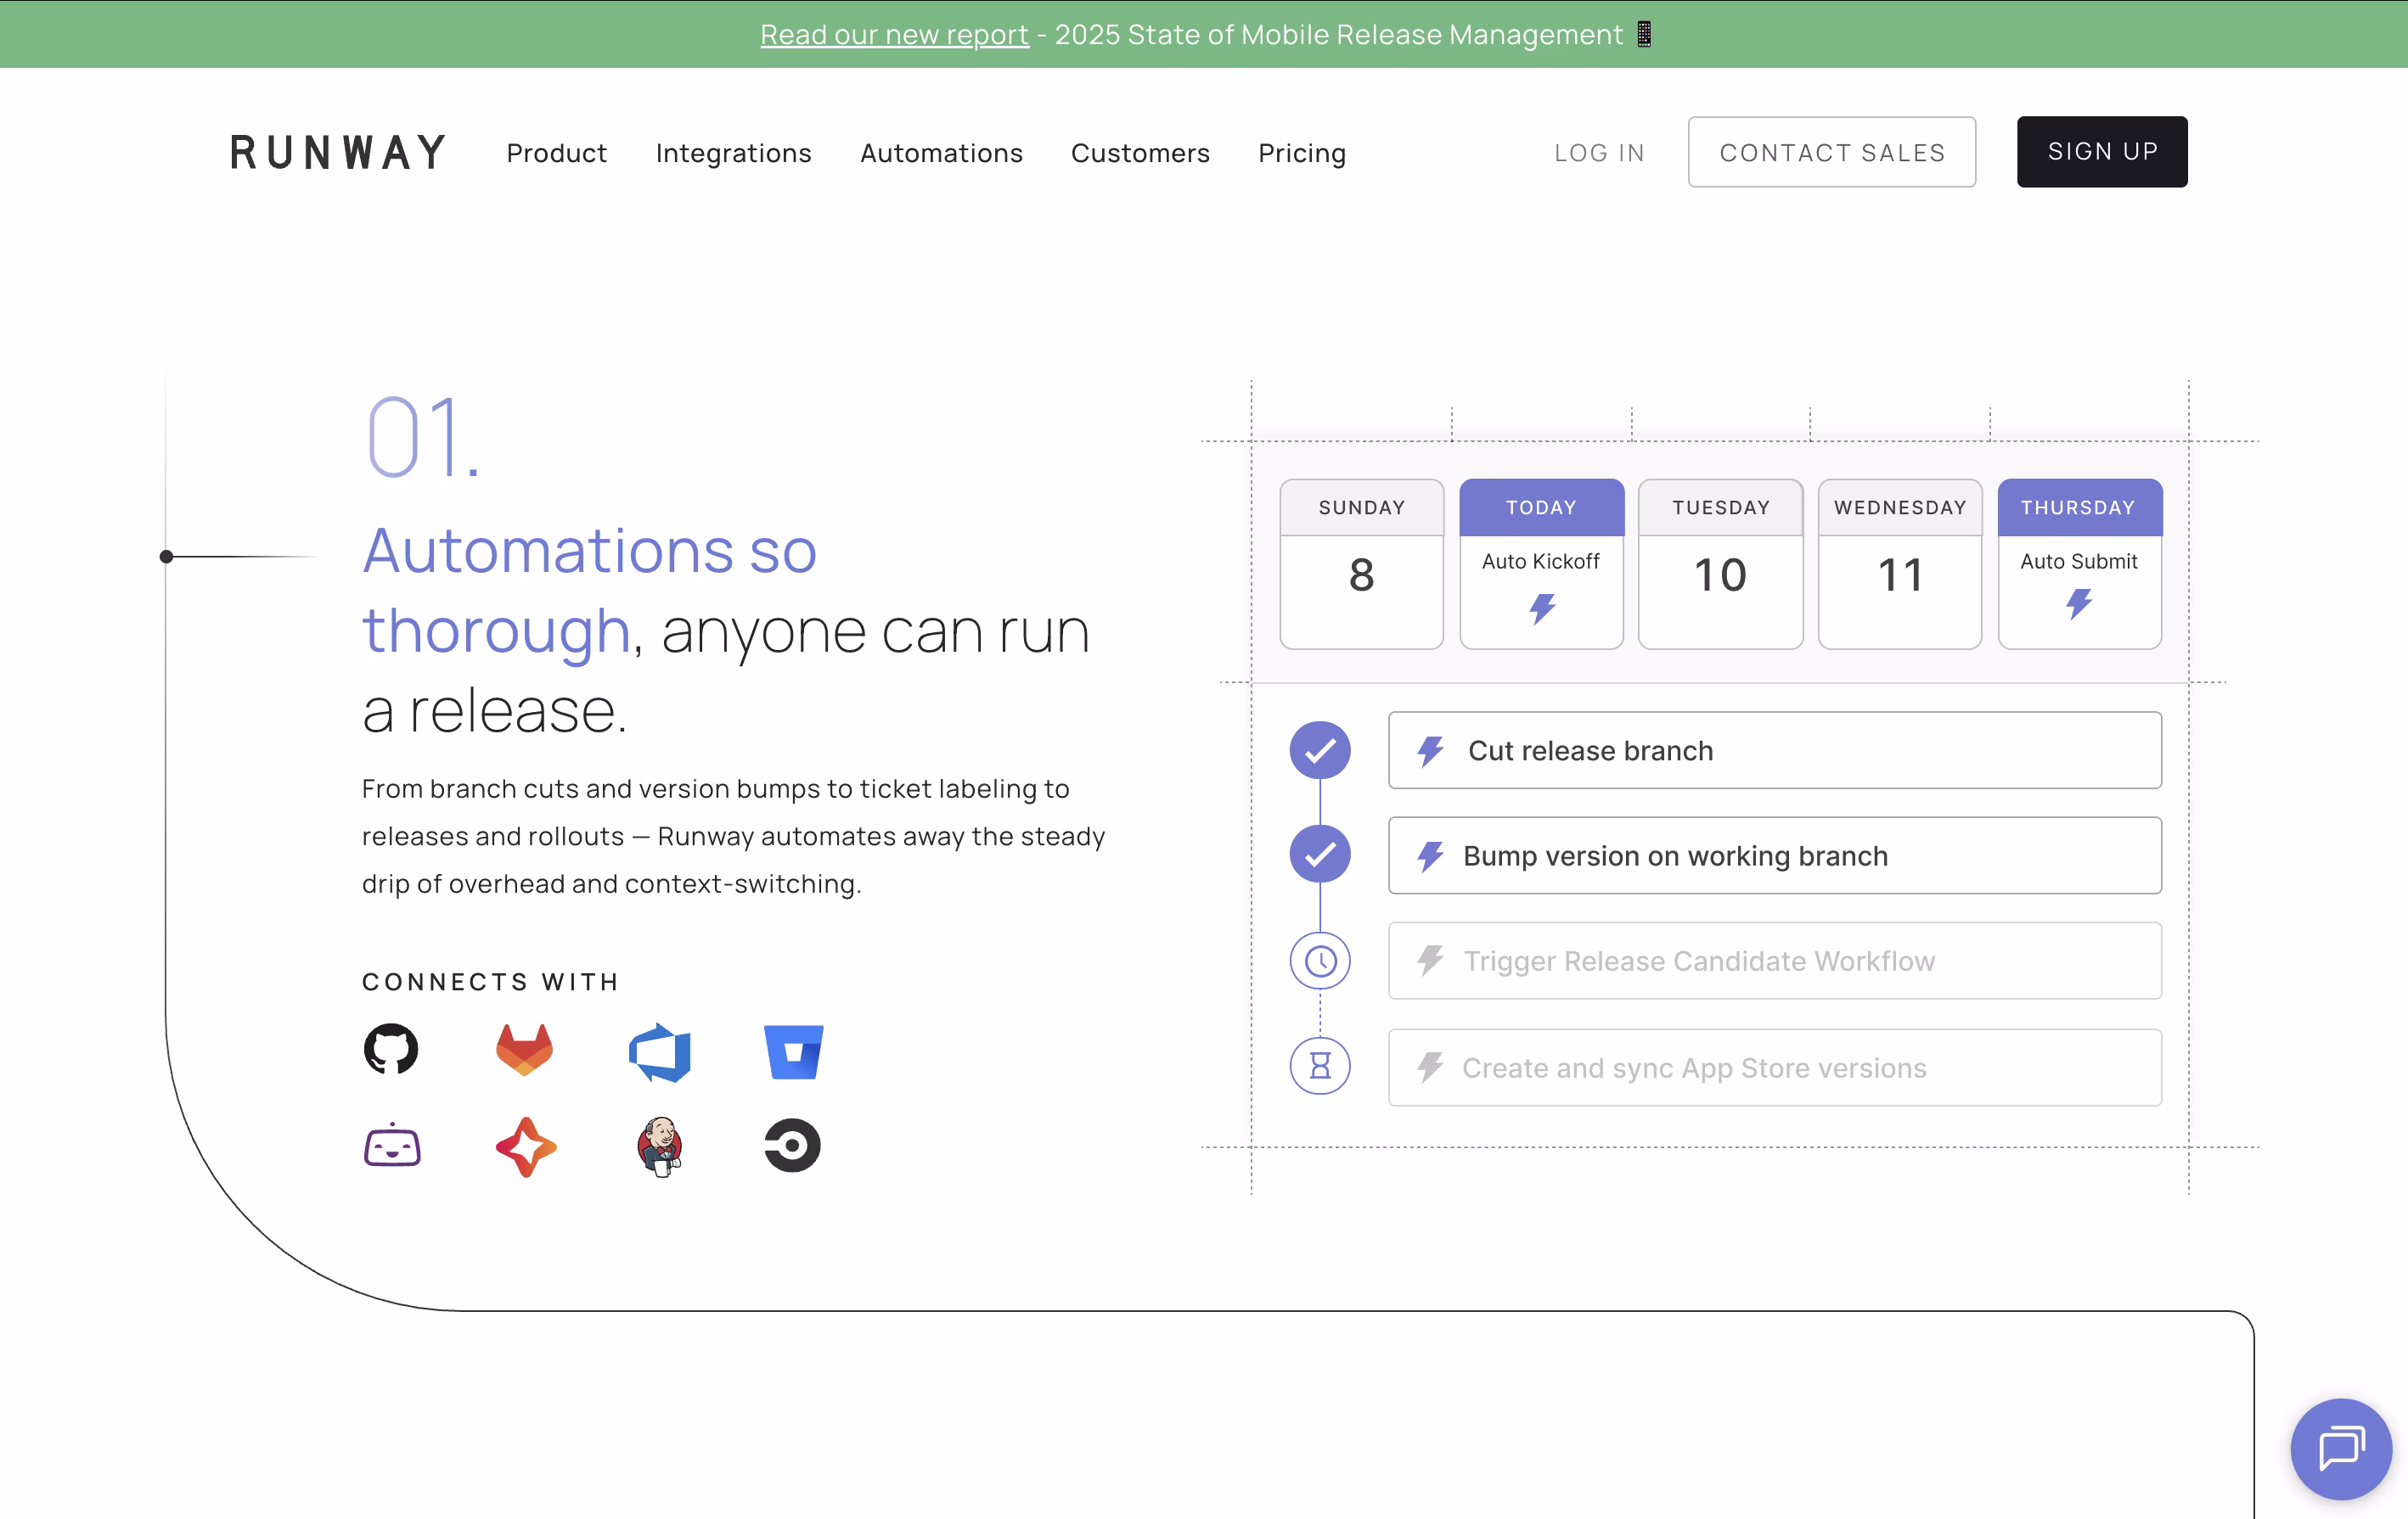Image resolution: width=2408 pixels, height=1519 pixels.
Task: Click the GitLab fox icon
Action: (x=525, y=1050)
